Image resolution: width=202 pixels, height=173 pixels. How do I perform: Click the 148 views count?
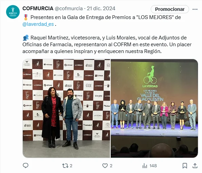pos(153,166)
